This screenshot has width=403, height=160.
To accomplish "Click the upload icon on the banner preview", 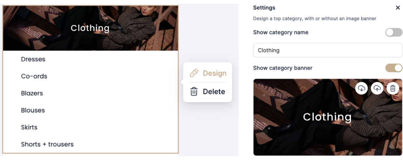I will (x=377, y=88).
